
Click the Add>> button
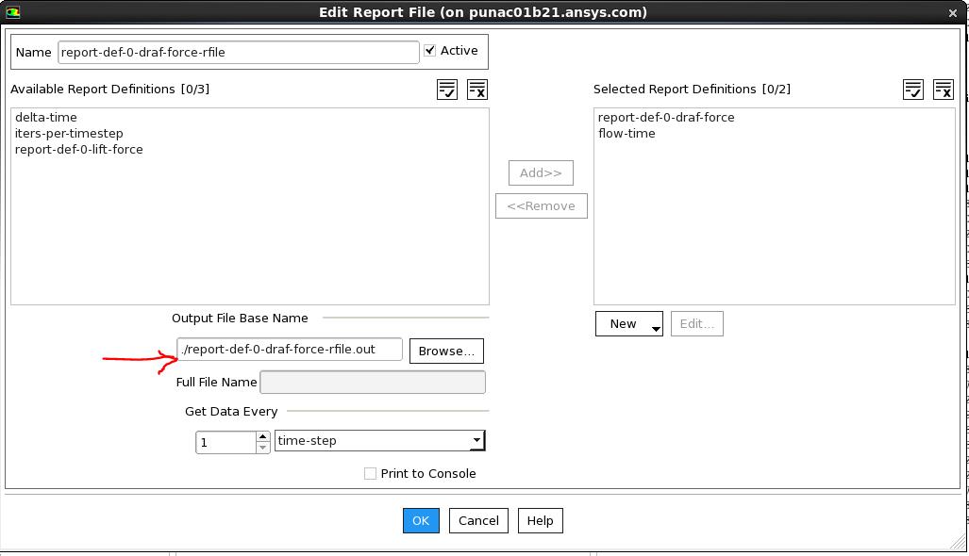point(541,172)
